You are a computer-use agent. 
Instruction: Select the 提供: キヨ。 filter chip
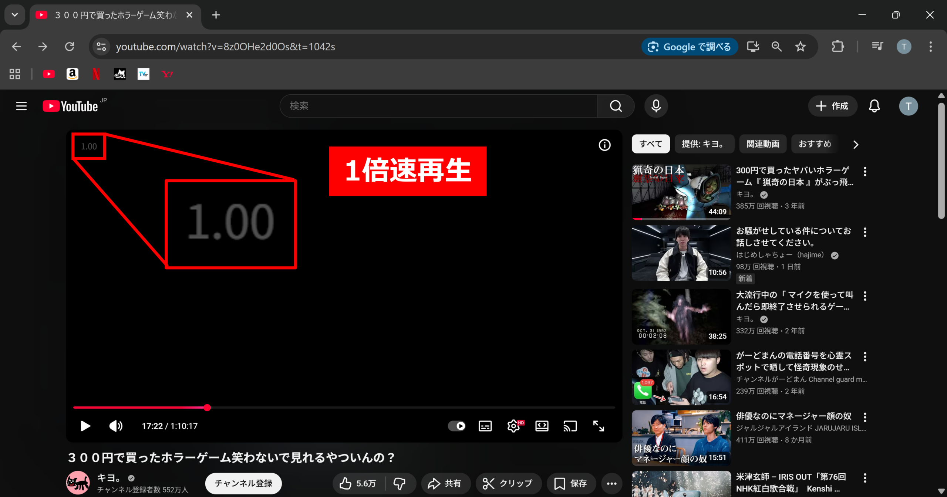[704, 144]
